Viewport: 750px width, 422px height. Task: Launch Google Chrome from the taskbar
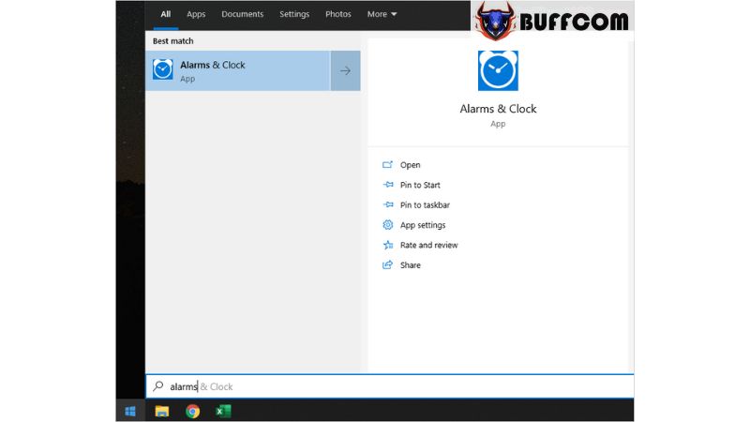[193, 411]
